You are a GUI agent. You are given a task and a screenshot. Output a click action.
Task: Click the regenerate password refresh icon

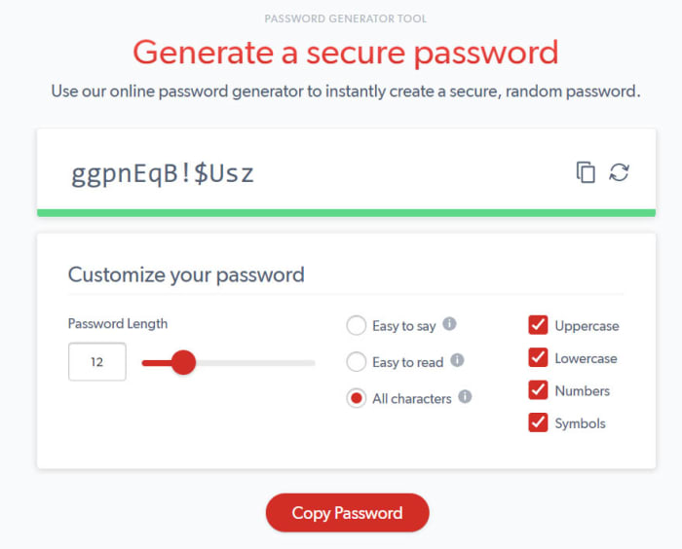pos(619,172)
